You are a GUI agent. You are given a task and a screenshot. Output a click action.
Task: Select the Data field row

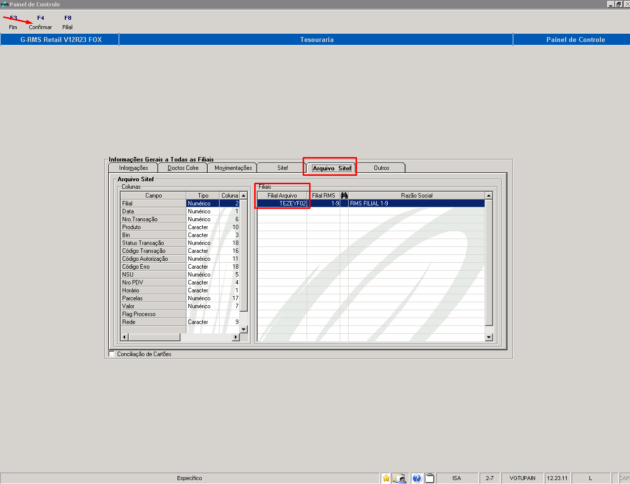(153, 211)
